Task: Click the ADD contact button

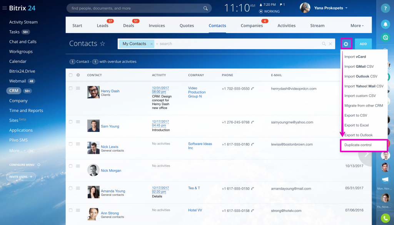Action: 363,44
